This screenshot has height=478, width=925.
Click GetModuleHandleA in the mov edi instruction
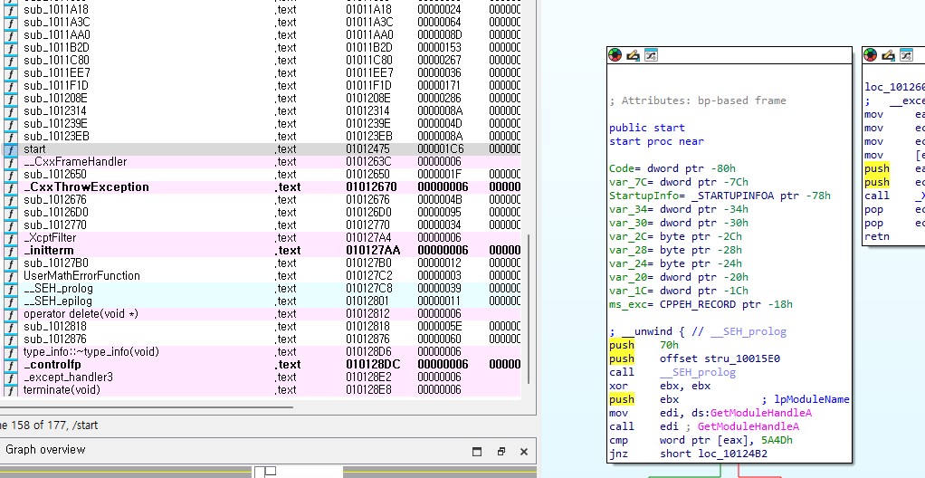(x=761, y=413)
